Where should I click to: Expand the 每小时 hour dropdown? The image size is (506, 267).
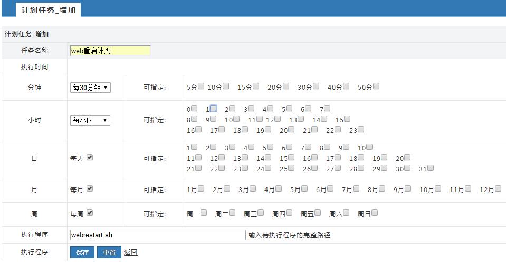pyautogui.click(x=90, y=120)
